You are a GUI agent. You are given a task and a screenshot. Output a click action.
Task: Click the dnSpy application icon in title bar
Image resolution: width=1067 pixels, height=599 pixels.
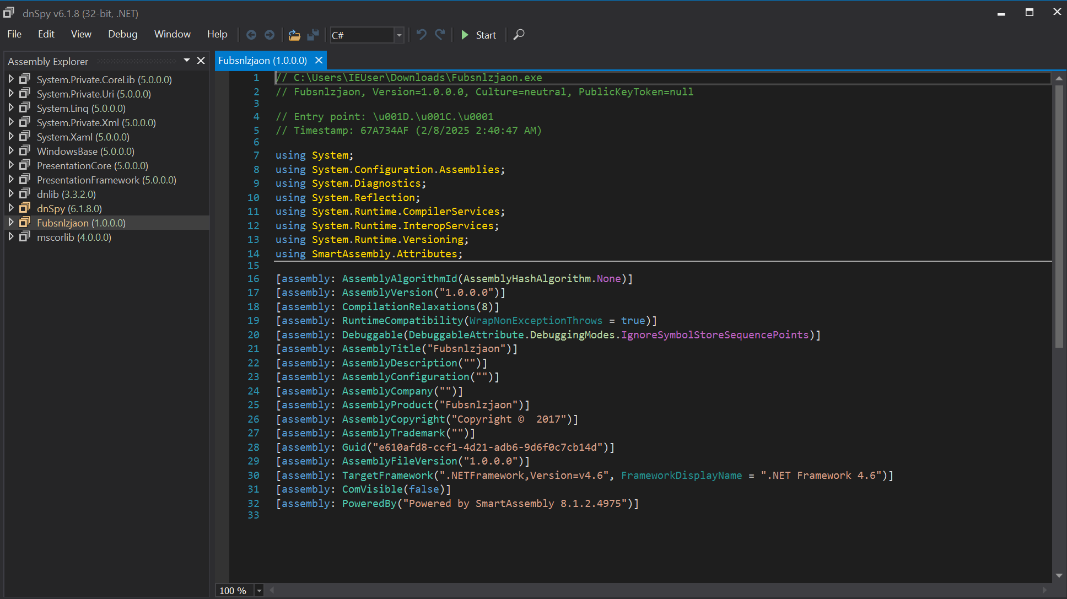(x=9, y=12)
